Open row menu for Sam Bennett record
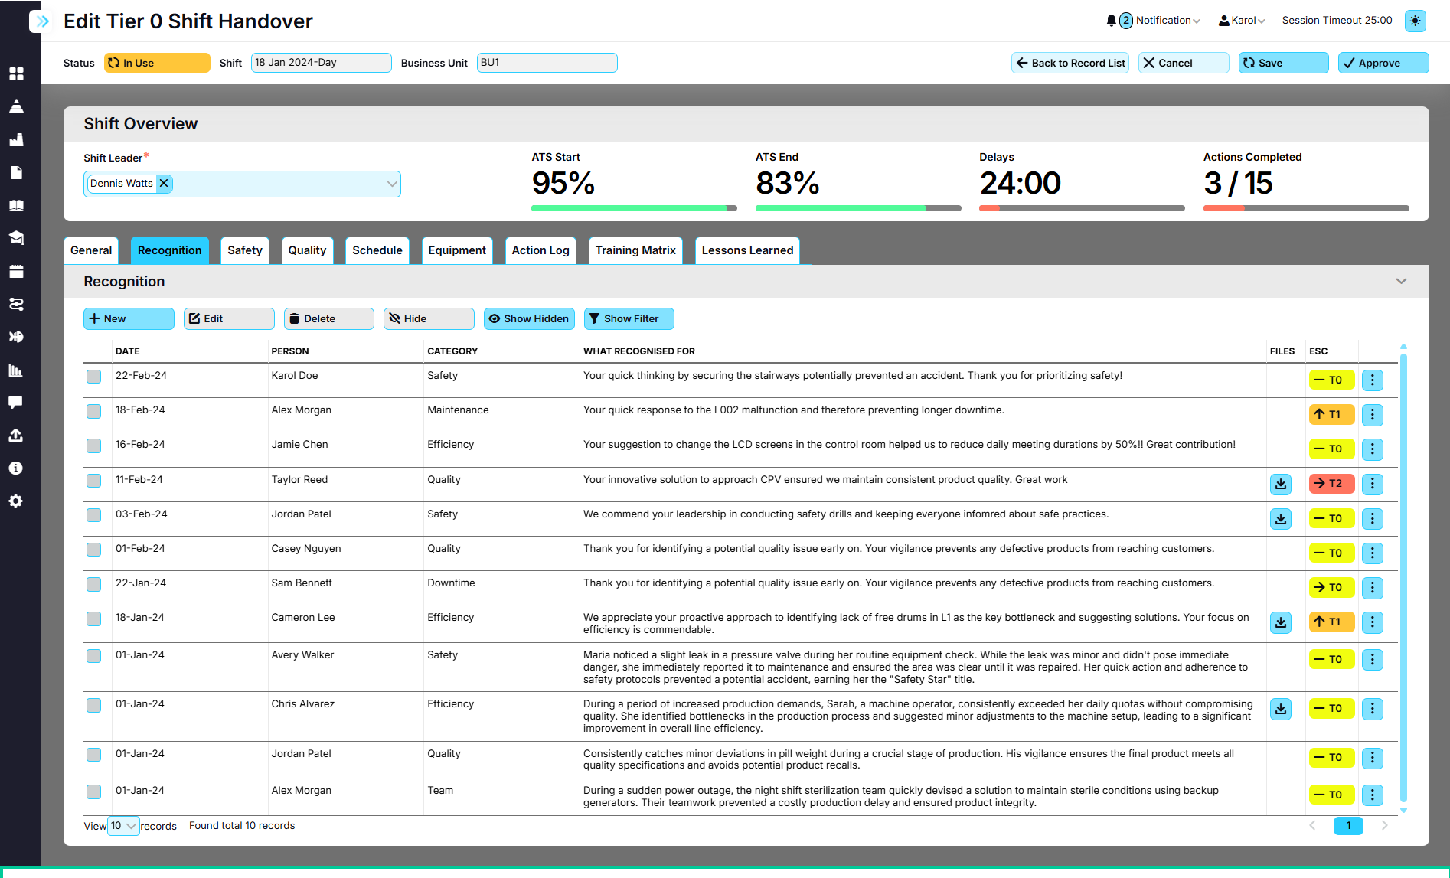The image size is (1450, 878). [1373, 587]
